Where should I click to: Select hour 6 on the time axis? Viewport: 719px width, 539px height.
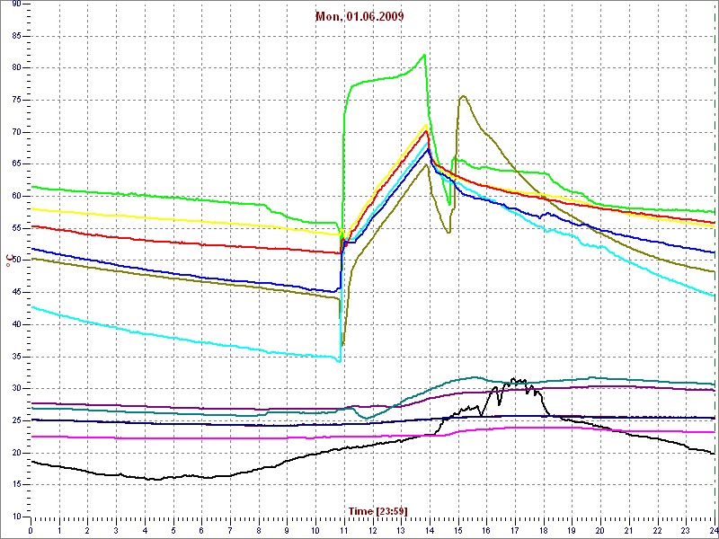[201, 531]
